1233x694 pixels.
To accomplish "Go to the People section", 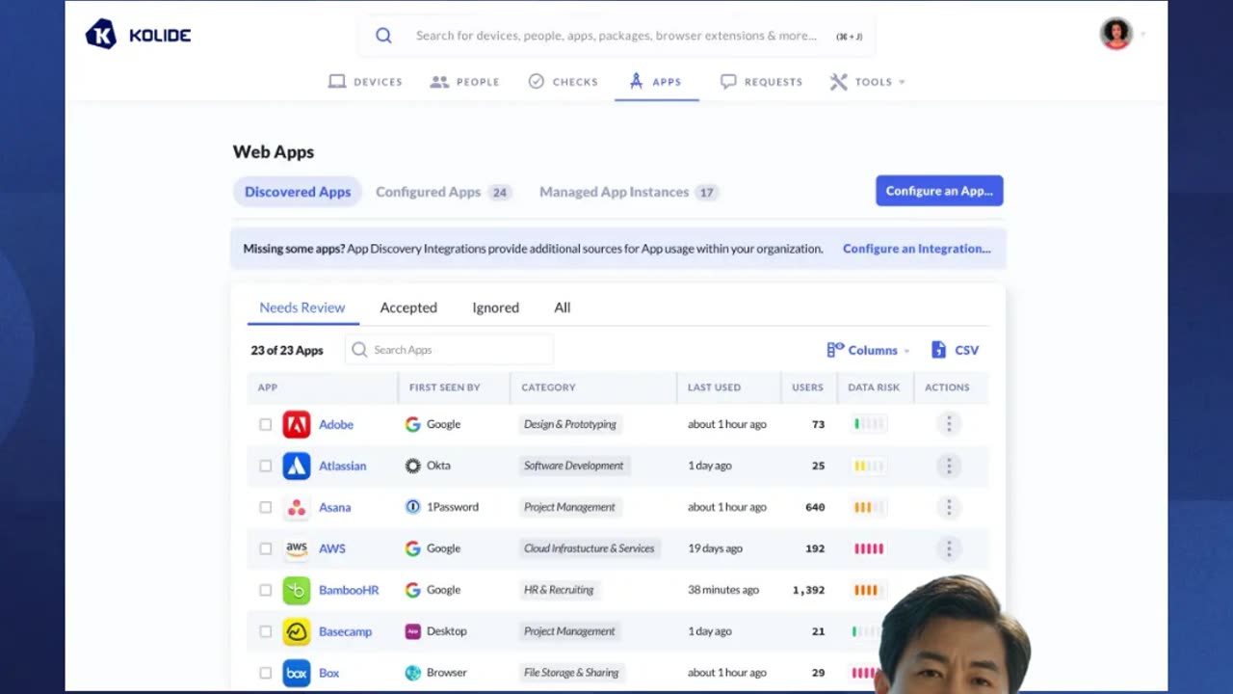I will 464,82.
